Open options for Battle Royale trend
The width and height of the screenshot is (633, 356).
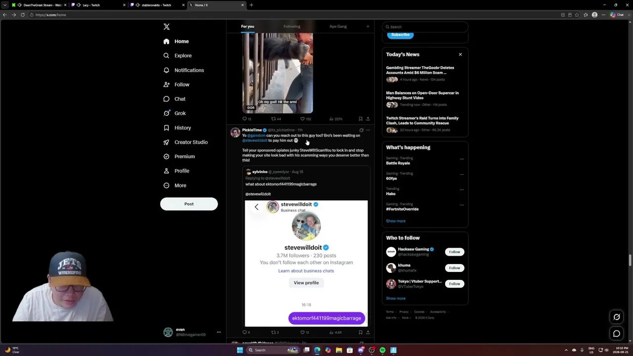[462, 159]
